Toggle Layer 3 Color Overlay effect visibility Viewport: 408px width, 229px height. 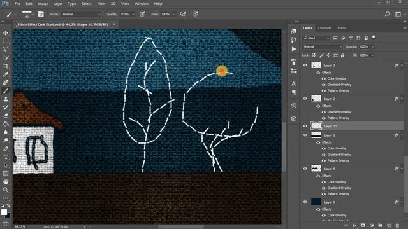pos(324,78)
